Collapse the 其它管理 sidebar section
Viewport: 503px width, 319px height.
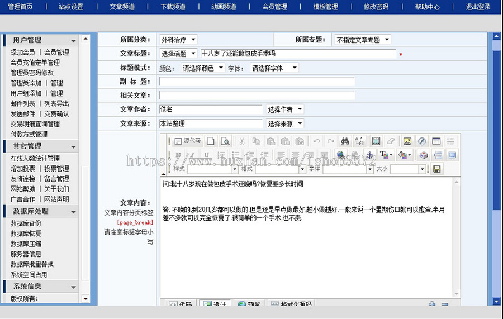[73, 147]
